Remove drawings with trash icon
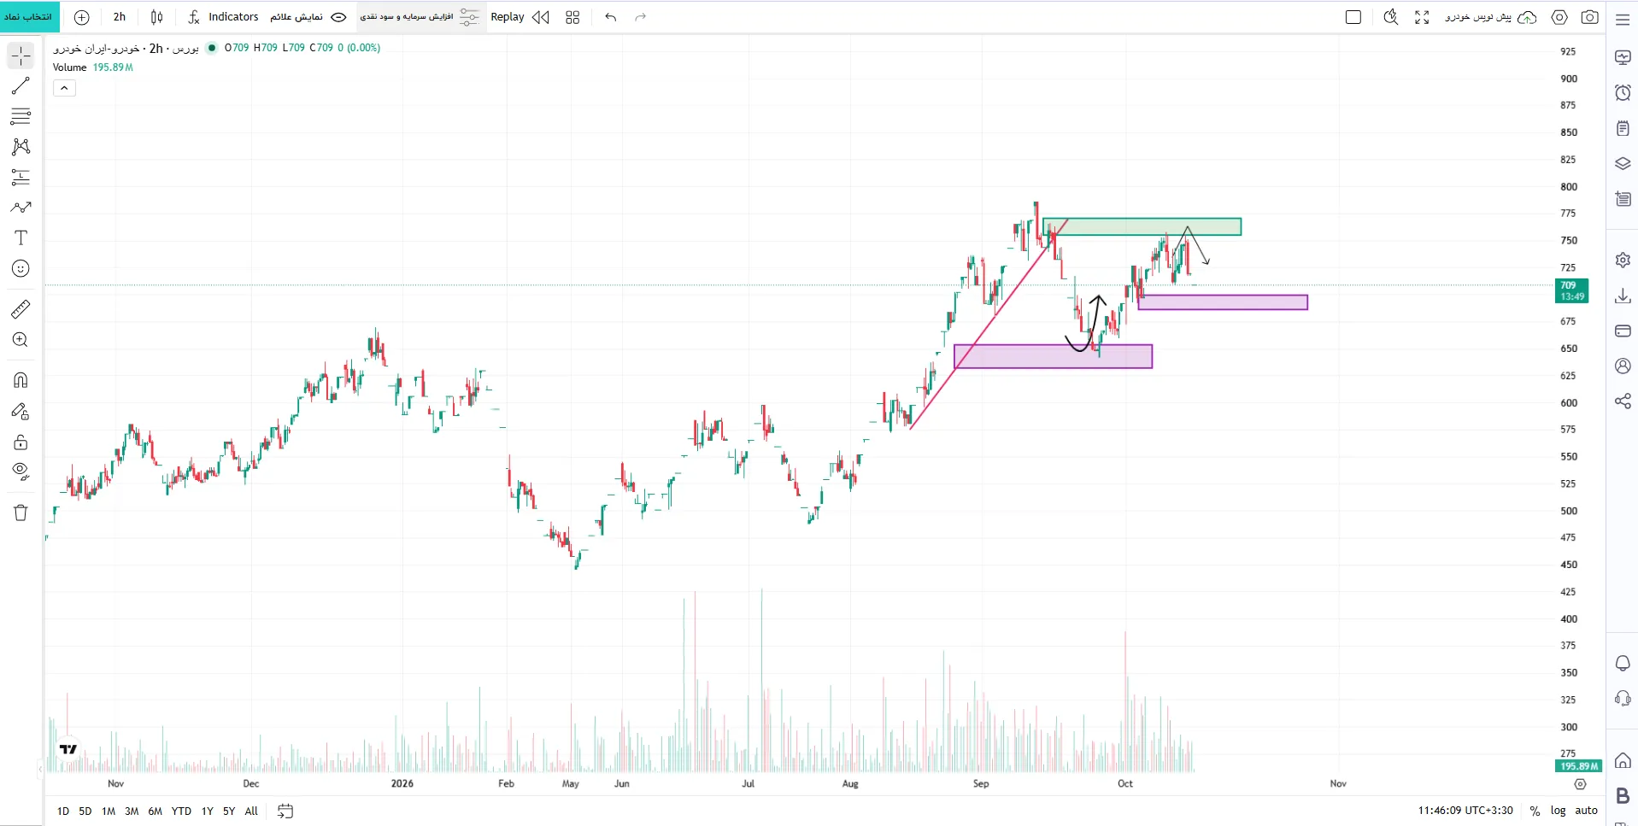 (x=21, y=513)
